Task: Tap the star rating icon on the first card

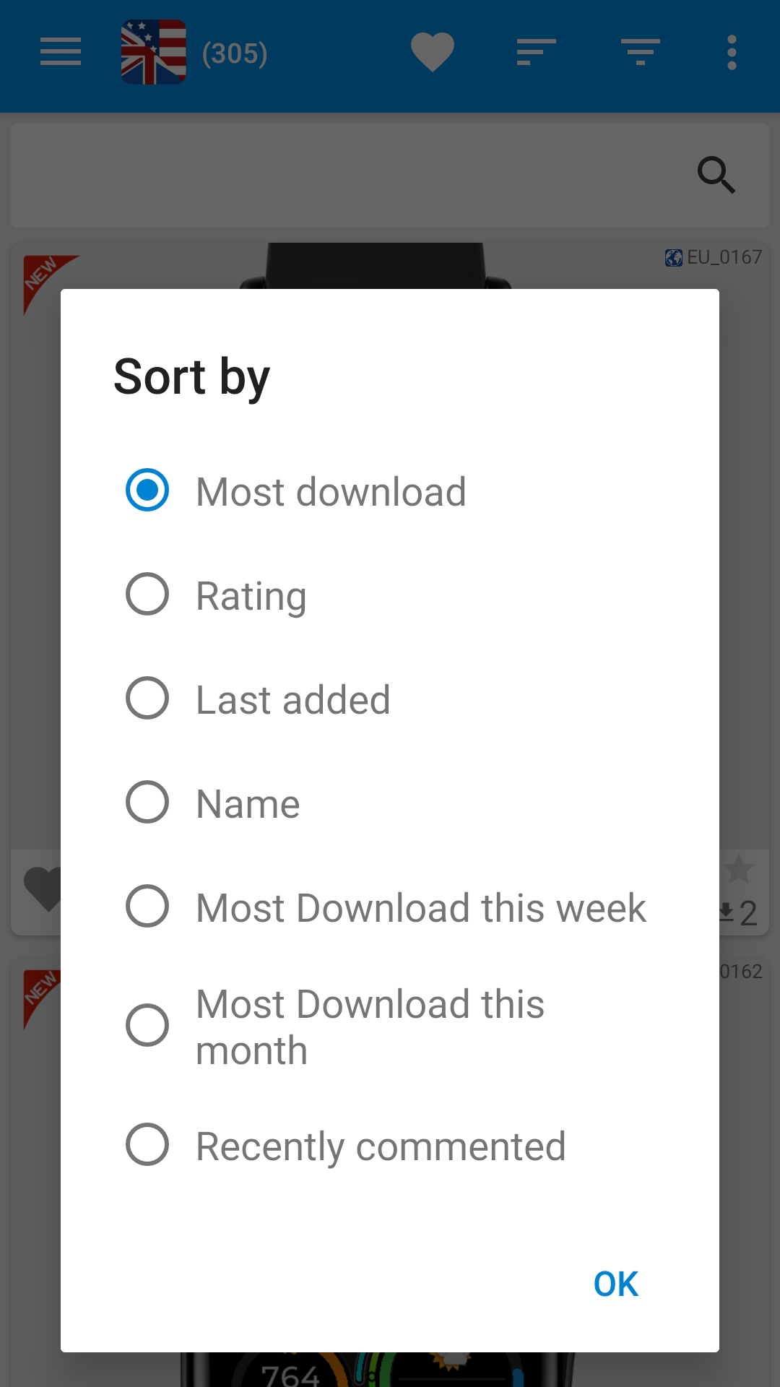Action: [x=739, y=870]
